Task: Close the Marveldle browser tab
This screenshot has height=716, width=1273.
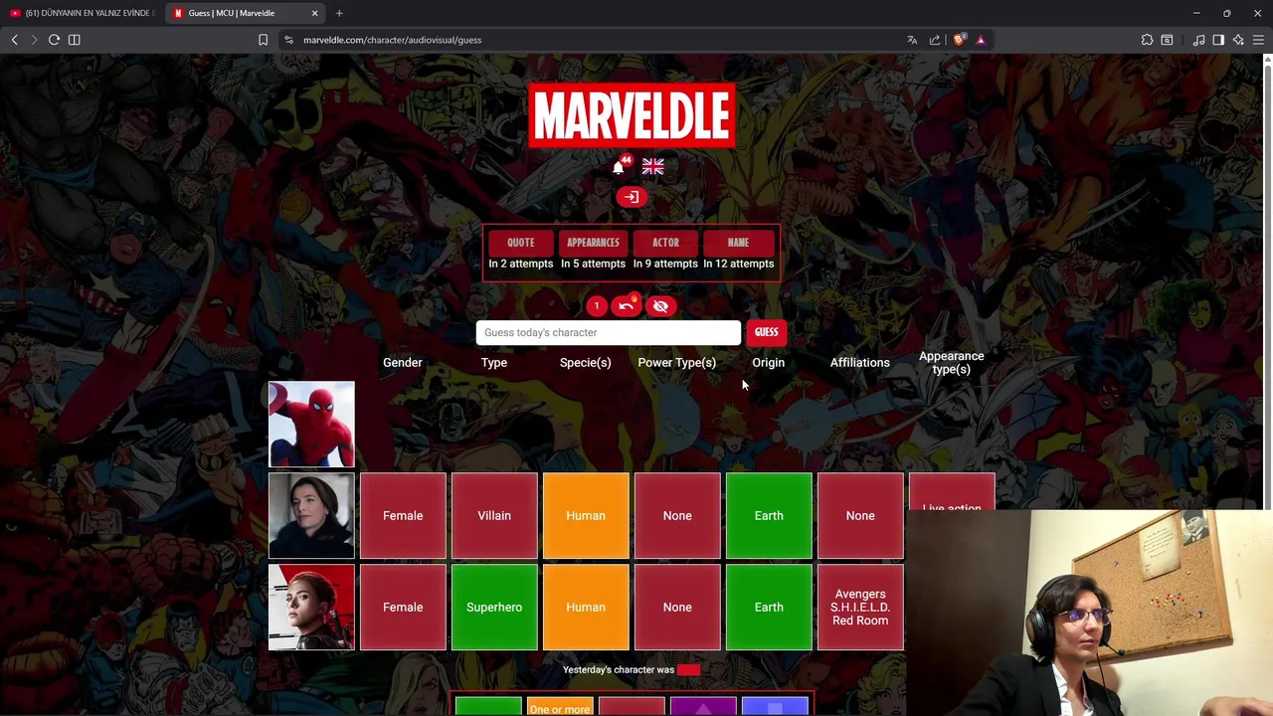Action: [314, 13]
